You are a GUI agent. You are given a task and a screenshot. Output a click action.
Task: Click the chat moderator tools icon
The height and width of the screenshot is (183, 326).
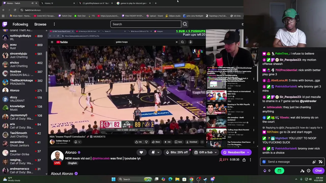[x=302, y=171]
